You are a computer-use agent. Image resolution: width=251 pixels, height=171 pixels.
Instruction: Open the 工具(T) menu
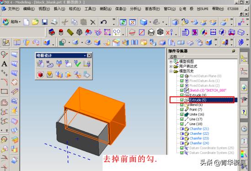point(90,9)
